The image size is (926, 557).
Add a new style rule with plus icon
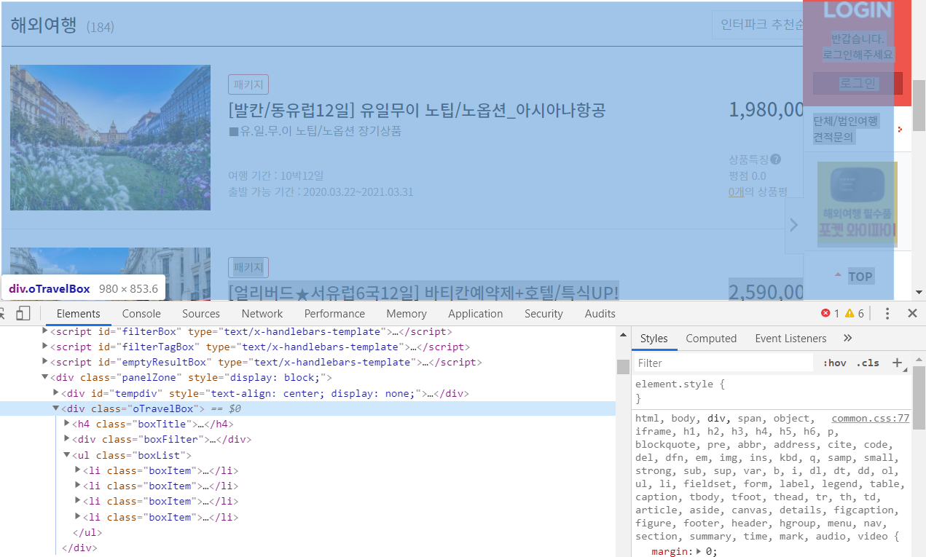pos(898,363)
